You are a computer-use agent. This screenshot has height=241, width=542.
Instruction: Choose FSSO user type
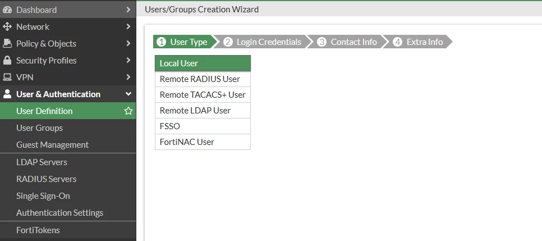(x=203, y=126)
